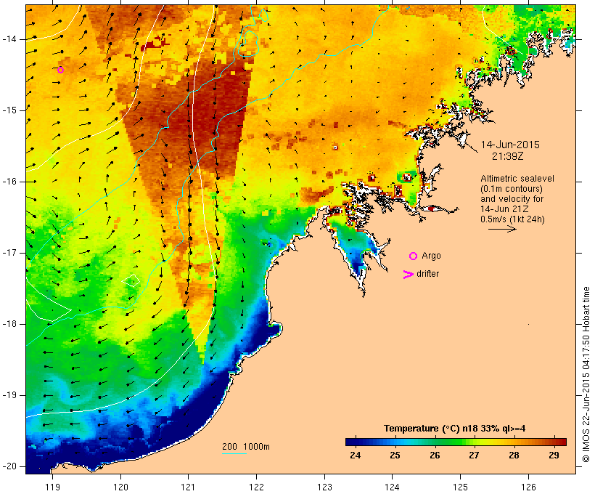Click the '(0.1m contours)' text

point(511,189)
